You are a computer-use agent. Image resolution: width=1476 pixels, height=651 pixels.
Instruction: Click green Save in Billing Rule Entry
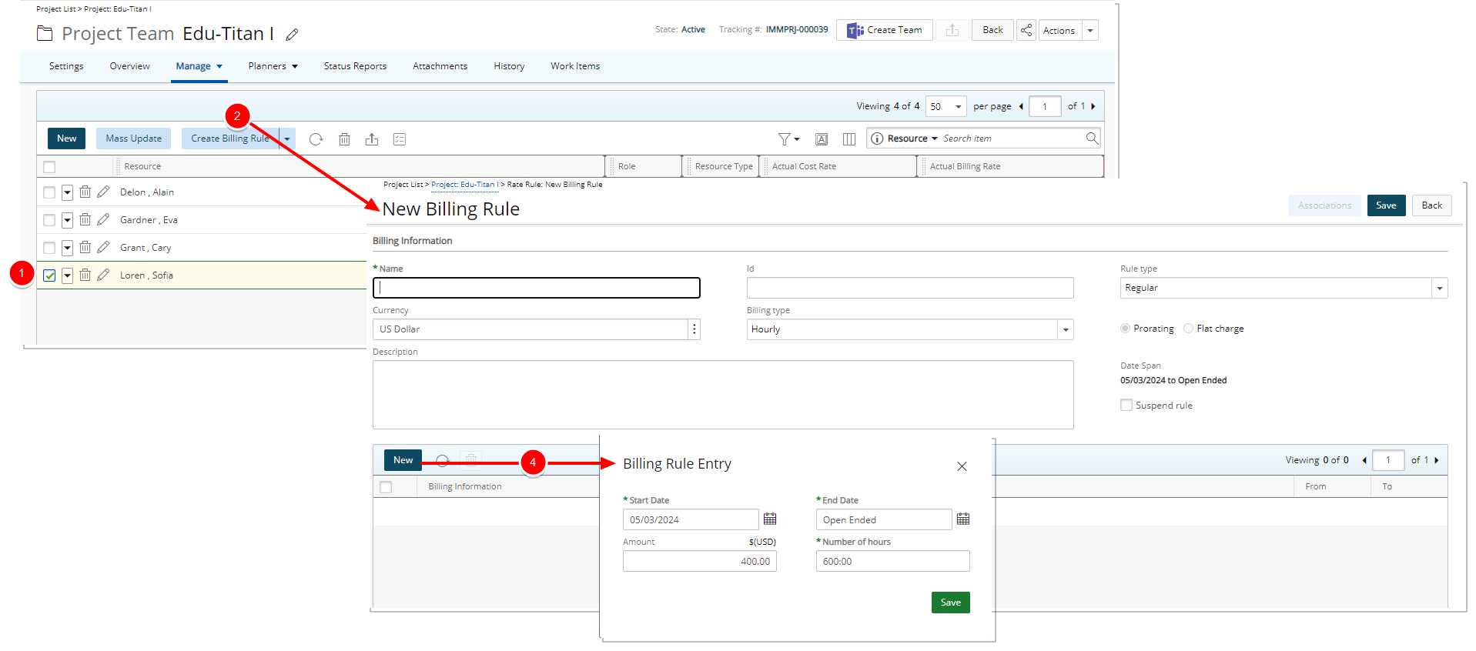click(x=950, y=603)
